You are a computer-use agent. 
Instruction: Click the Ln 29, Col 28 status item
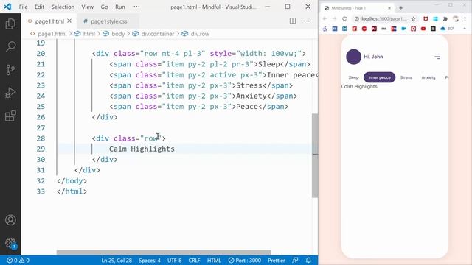coord(117,260)
